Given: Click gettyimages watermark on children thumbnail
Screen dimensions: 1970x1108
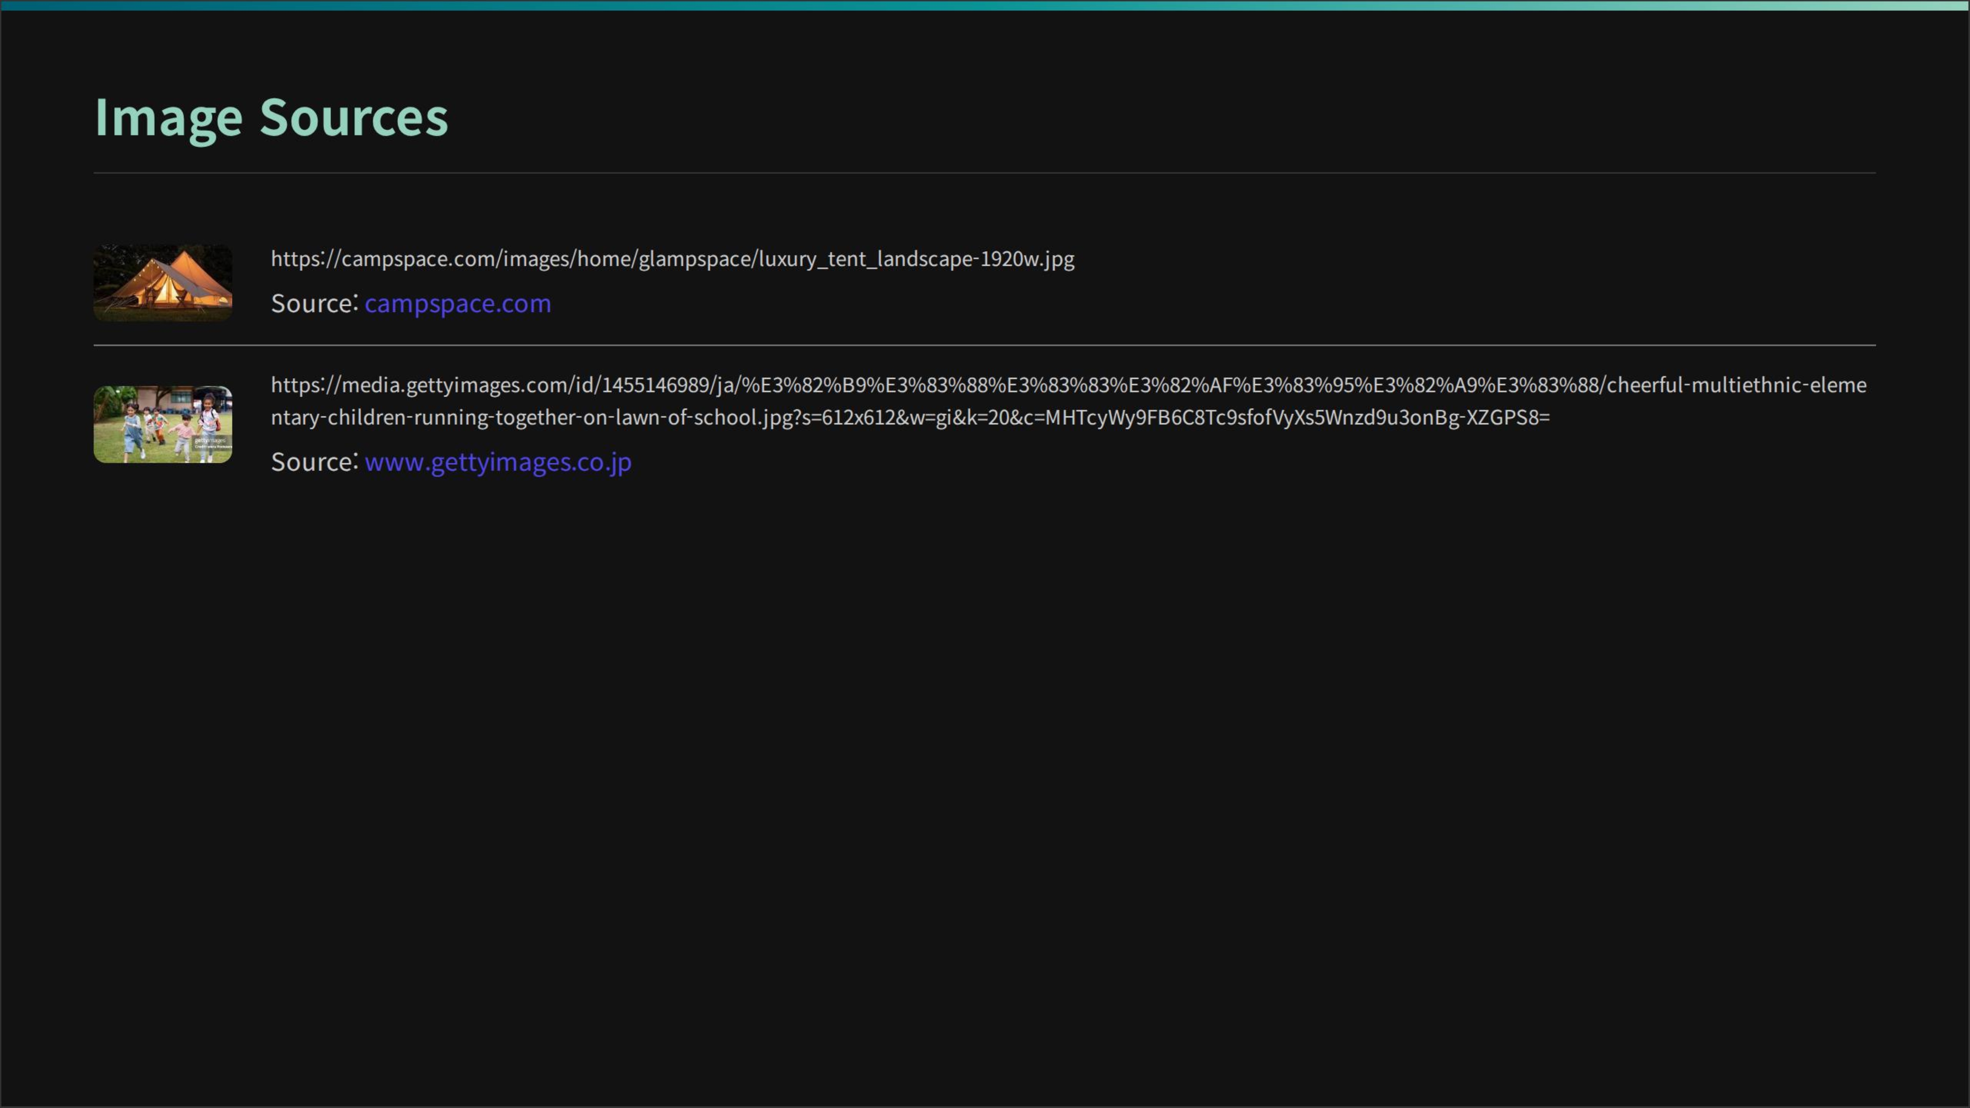Looking at the screenshot, I should pos(210,441).
